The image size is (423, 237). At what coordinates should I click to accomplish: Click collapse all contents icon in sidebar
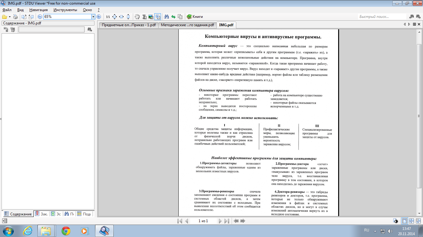pyautogui.click(x=12, y=30)
